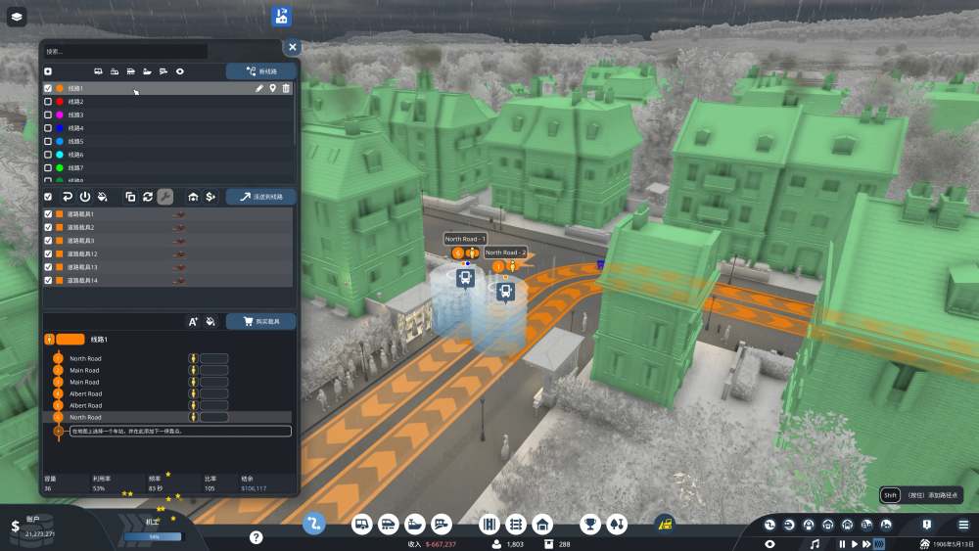Click the wrench maintenance icon in vehicle toolbar
Viewport: 979px width, 551px height.
pyautogui.click(x=164, y=197)
